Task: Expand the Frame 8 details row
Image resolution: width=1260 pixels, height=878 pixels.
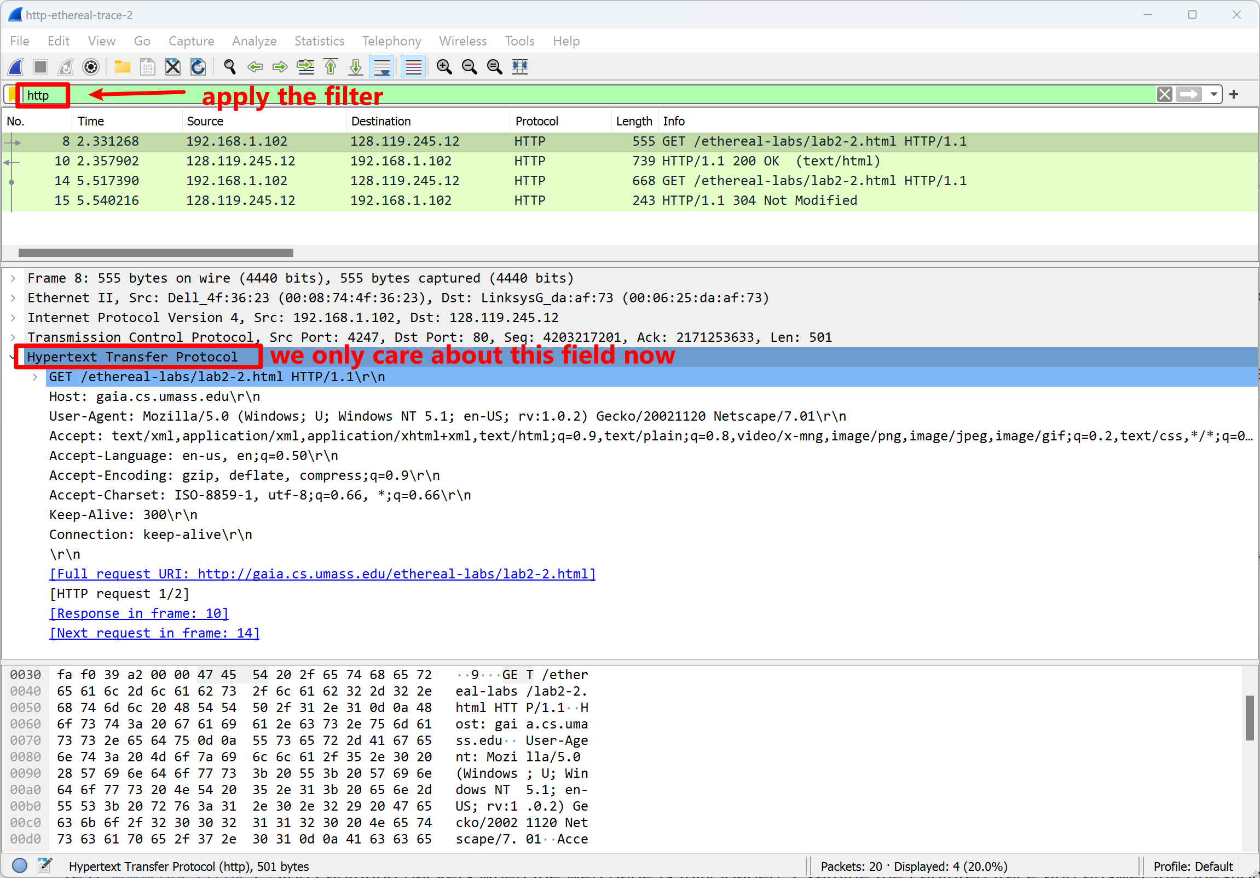Action: [12, 278]
